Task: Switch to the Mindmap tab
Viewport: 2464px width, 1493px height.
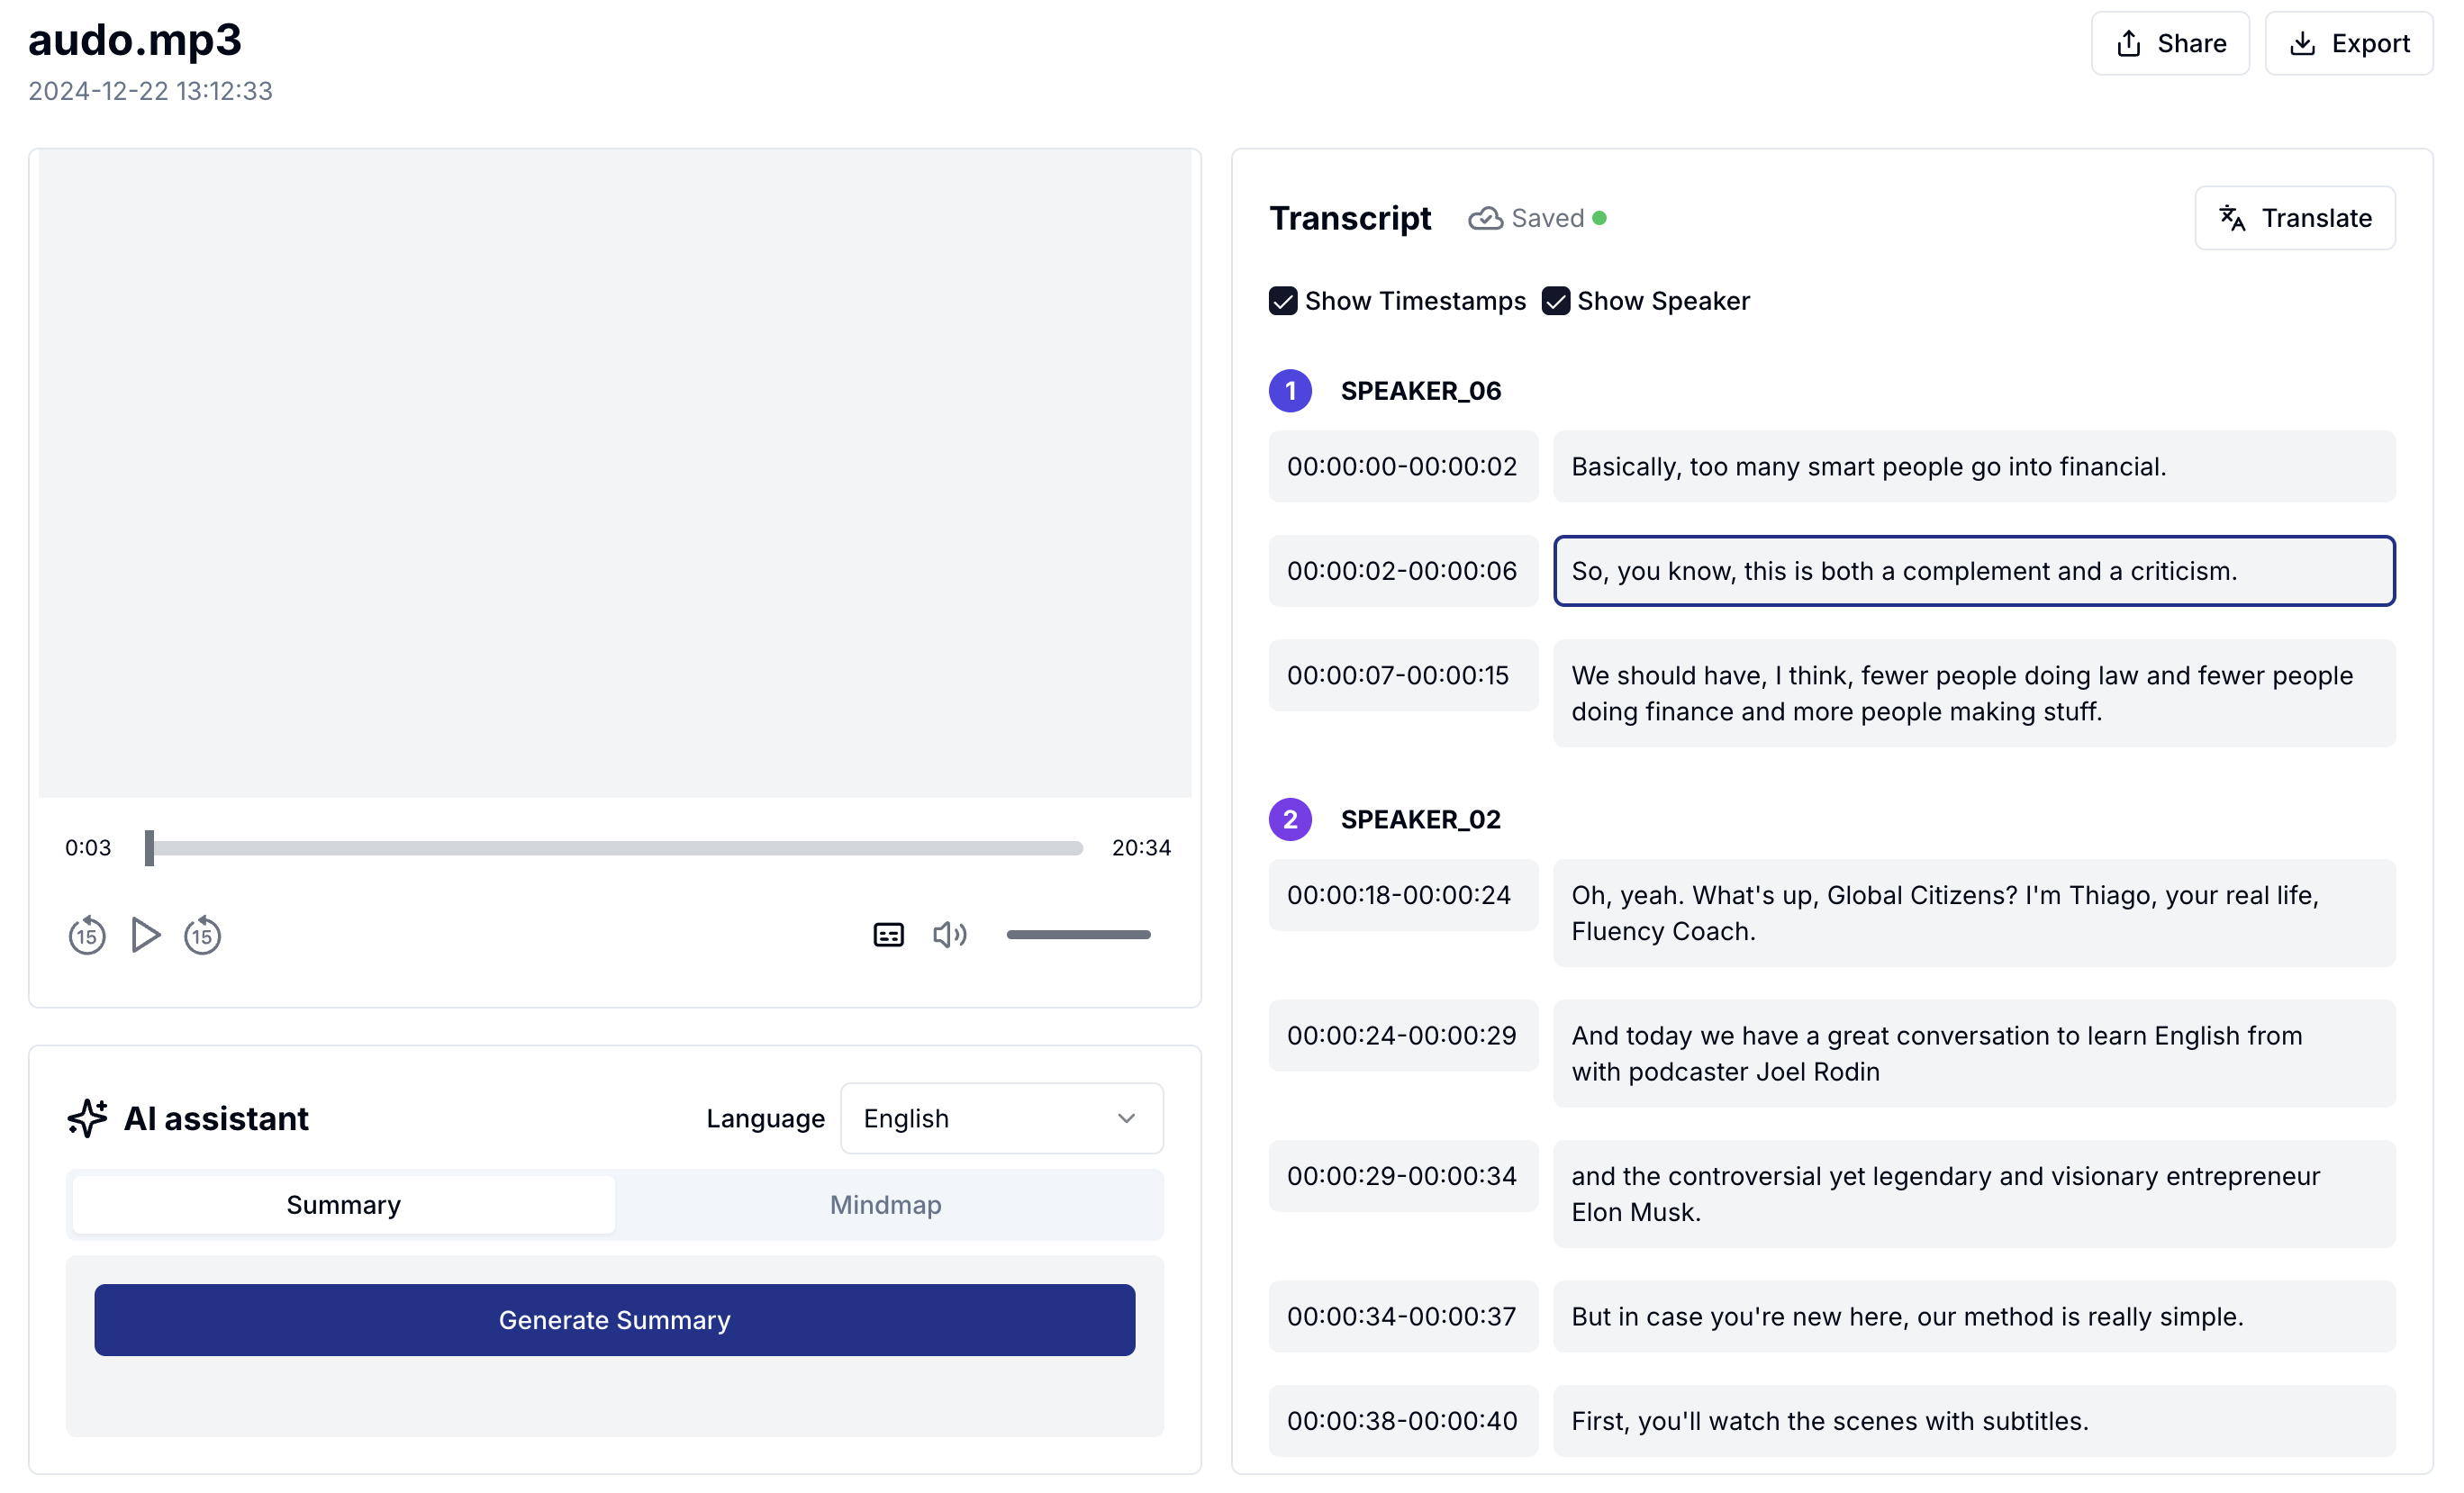Action: point(885,1205)
